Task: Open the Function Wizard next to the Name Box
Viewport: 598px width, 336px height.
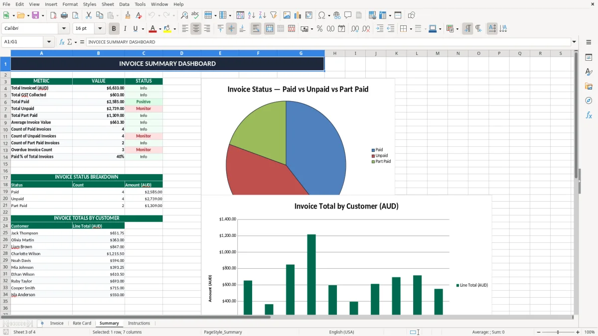Action: 62,42
